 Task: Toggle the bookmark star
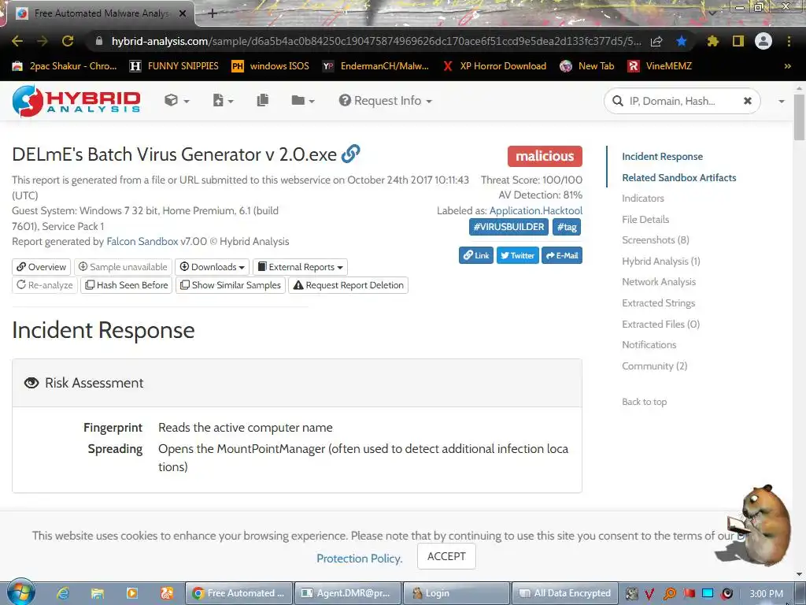click(x=682, y=41)
